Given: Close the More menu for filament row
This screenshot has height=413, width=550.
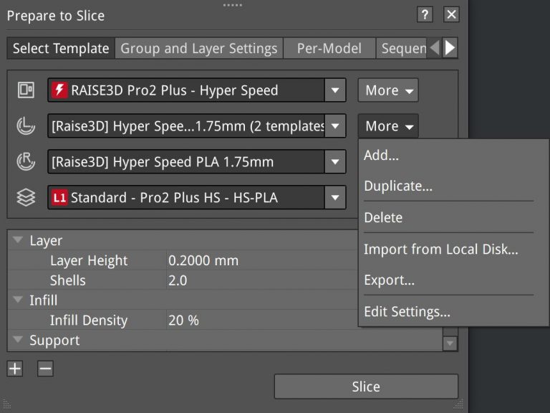Looking at the screenshot, I should click(388, 125).
